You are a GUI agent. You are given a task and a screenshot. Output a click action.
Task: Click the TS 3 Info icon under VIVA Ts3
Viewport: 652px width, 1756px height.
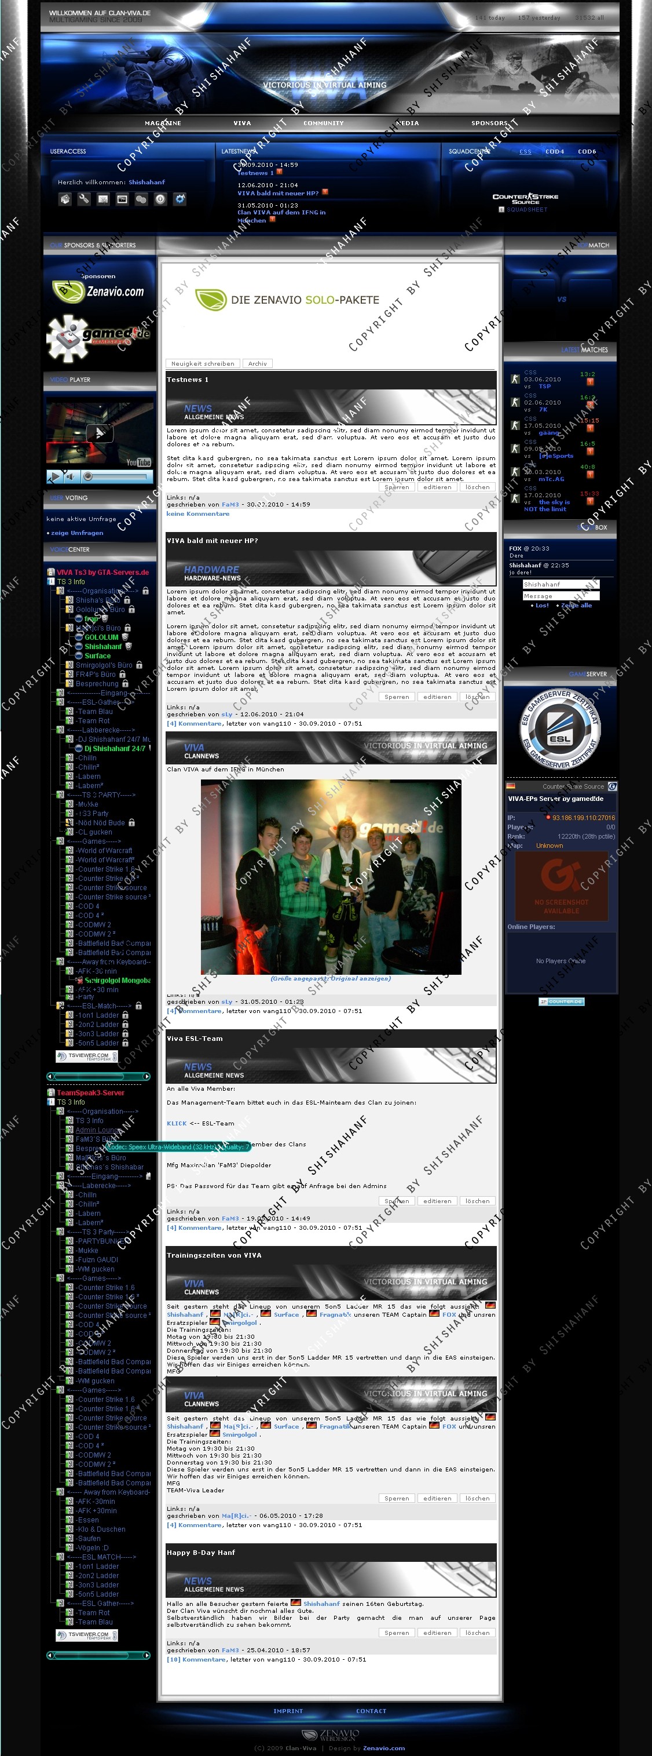point(51,581)
